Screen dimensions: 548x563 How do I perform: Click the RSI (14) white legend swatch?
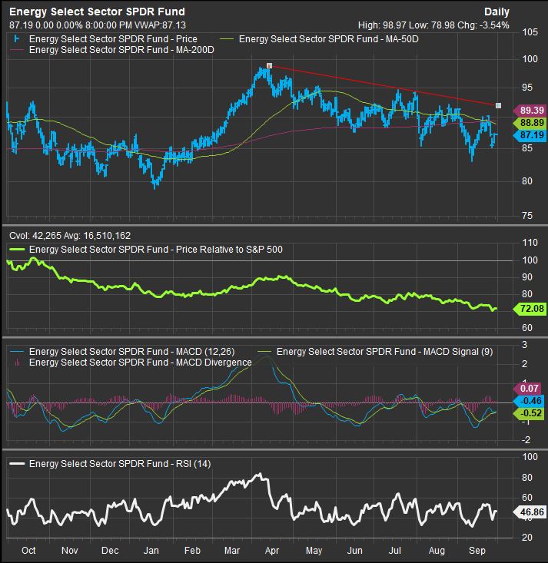tap(17, 464)
